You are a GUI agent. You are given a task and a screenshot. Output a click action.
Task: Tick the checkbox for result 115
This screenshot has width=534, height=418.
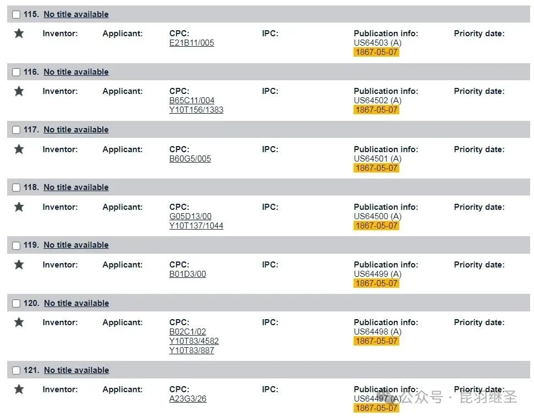[16, 15]
